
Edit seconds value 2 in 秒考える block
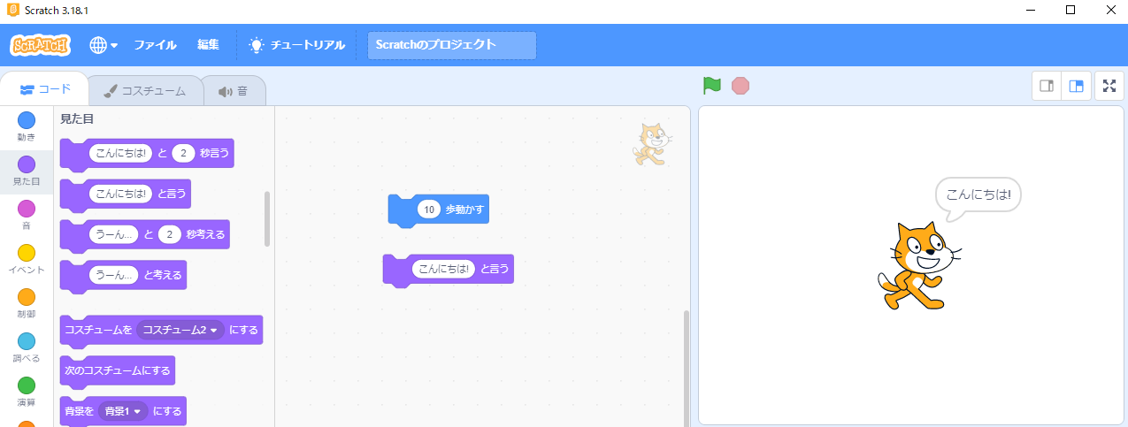171,234
